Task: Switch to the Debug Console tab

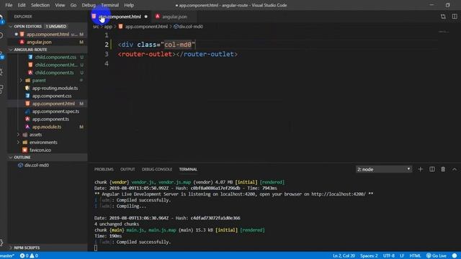Action: coord(157,170)
